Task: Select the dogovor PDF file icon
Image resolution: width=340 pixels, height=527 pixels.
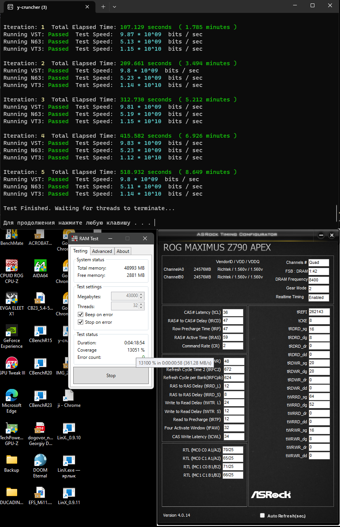Action: coord(40,434)
